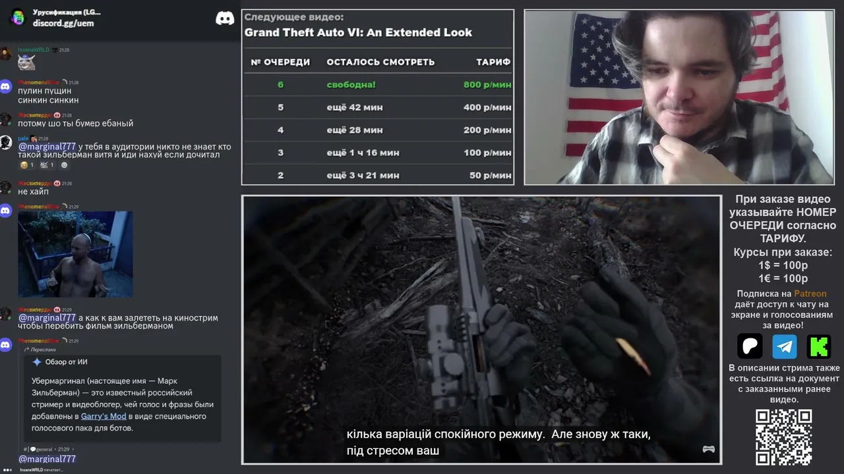Click the "400 р/мин" tariff cell
The height and width of the screenshot is (474, 844).
point(487,107)
